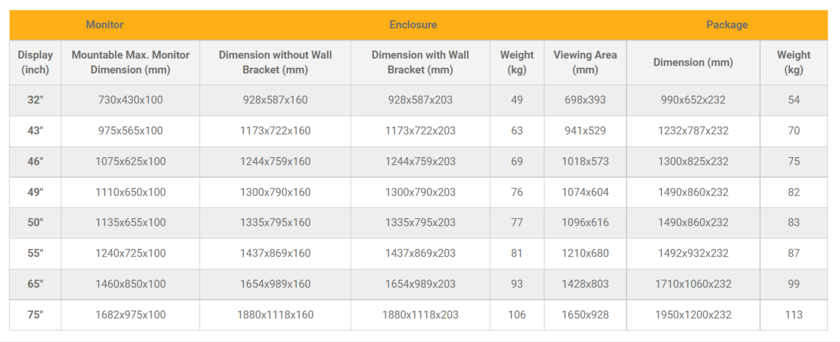Select the 113 kg package weight cell
This screenshot has width=840, height=342.
coord(793,315)
